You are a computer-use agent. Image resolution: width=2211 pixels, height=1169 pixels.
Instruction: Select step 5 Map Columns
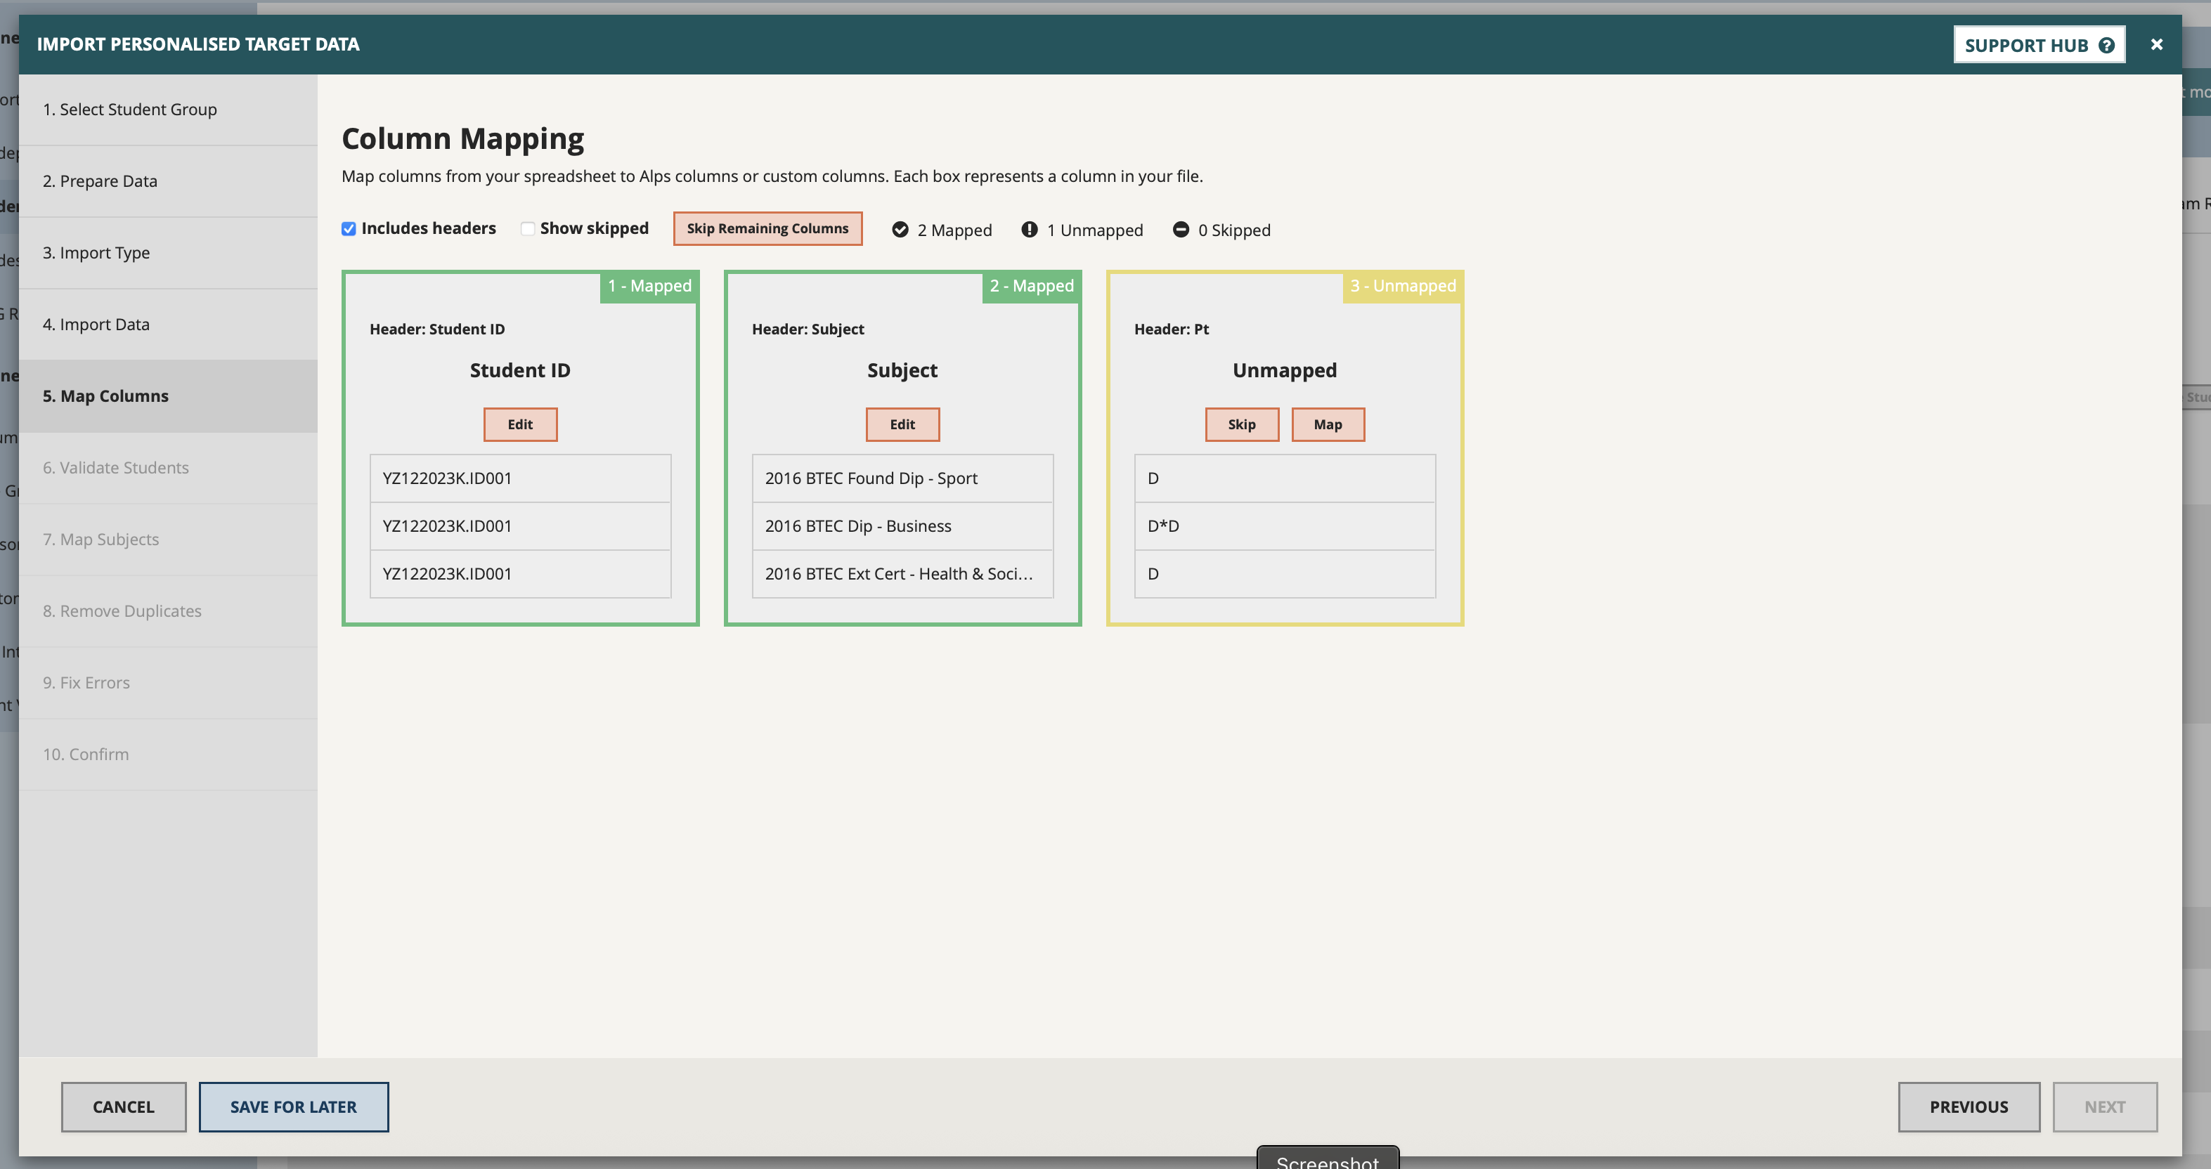click(168, 396)
